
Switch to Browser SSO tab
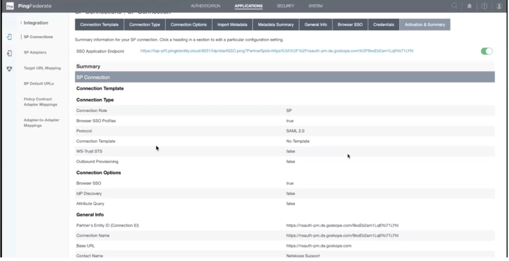[x=350, y=25]
